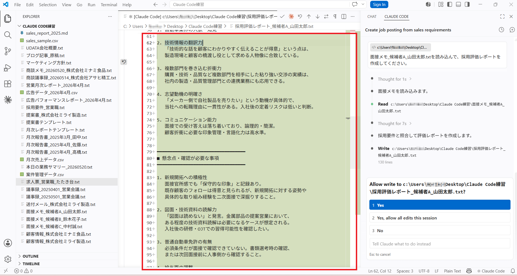Click 'UTF-8' encoding in status bar
Viewport: 517px width, 276px height.
point(424,271)
